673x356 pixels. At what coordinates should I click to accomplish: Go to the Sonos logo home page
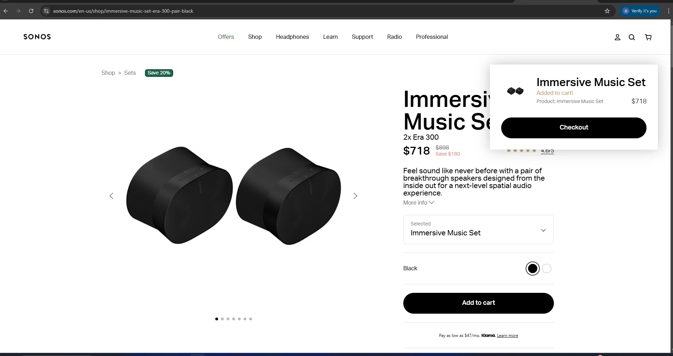click(x=37, y=37)
